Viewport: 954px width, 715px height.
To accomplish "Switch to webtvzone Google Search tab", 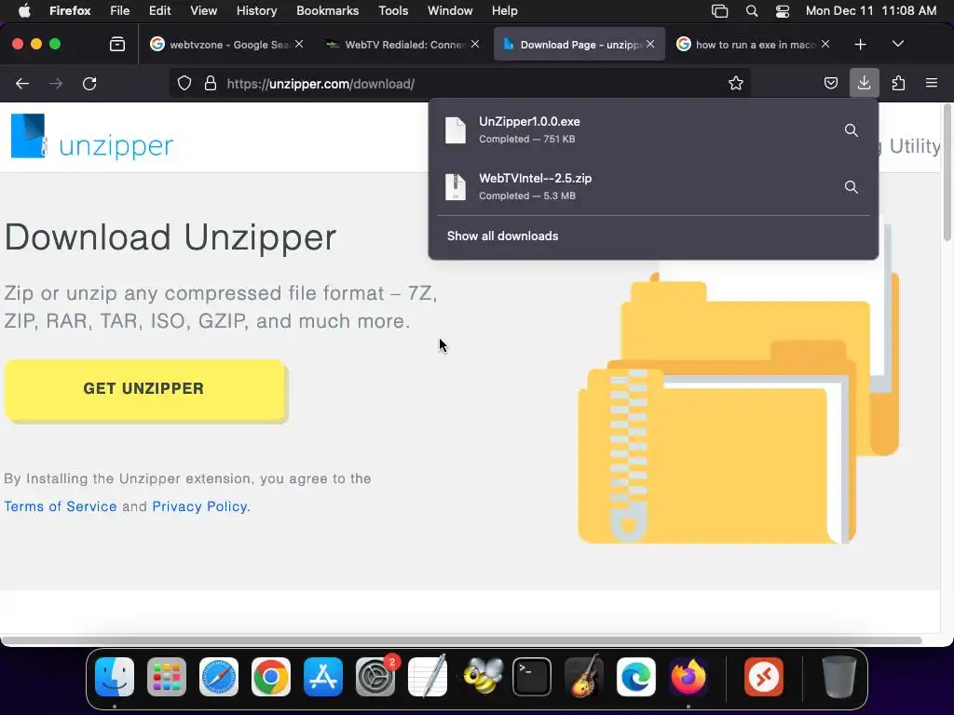I will click(227, 45).
